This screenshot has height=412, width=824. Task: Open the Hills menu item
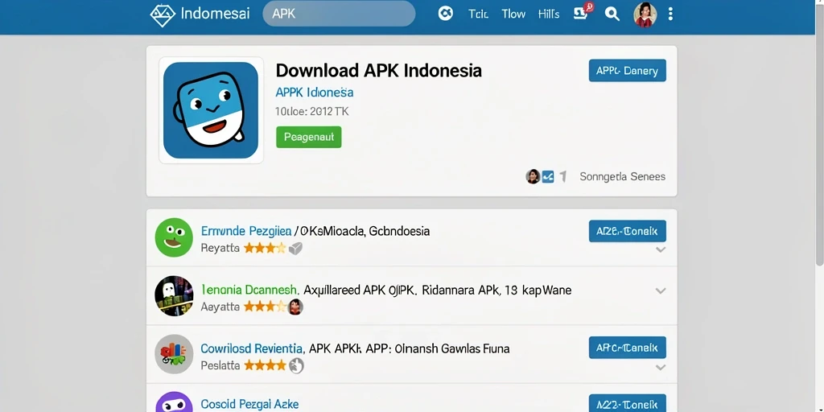click(549, 14)
